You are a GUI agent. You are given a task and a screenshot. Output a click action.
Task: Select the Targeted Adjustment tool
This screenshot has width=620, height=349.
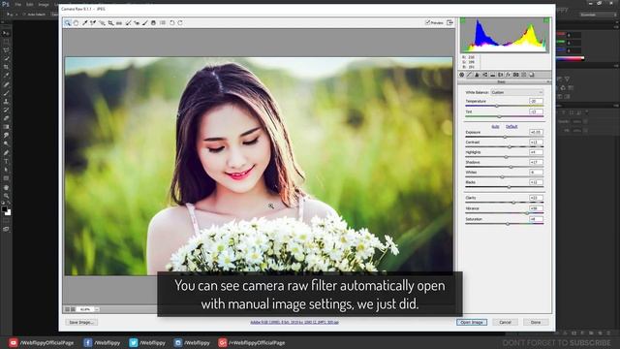pyautogui.click(x=102, y=23)
